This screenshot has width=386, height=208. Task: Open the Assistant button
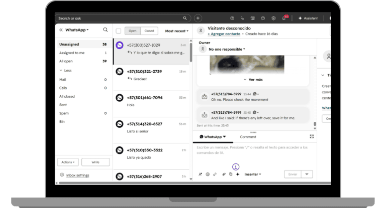coord(308,18)
